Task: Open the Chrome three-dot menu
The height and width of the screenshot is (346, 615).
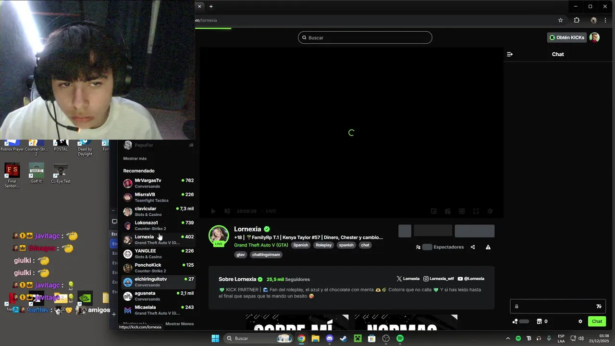Action: click(x=605, y=20)
